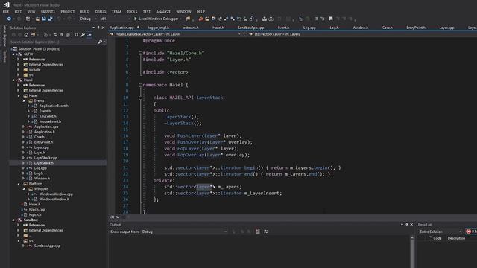Sort Error List by Code column
Viewport: 477px width, 268px height.
(437, 238)
